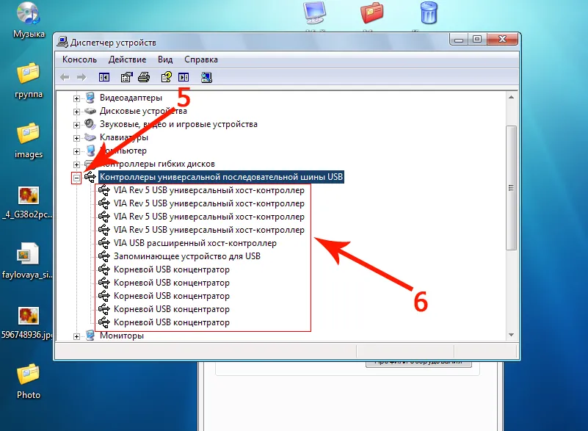Select first VIA Rev 5 USB host controller
Viewport: 588px width, 431px height.
(209, 190)
